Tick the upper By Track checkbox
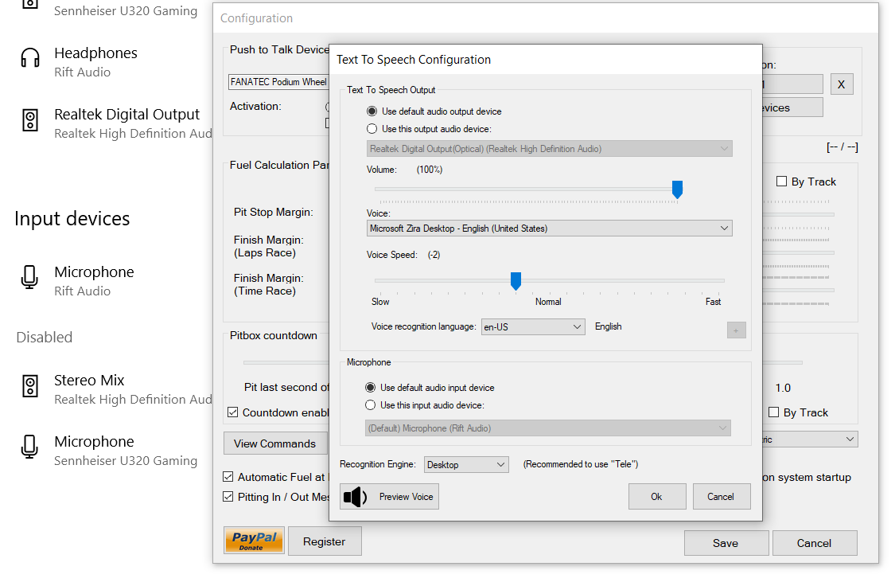The width and height of the screenshot is (895, 586). tap(782, 181)
